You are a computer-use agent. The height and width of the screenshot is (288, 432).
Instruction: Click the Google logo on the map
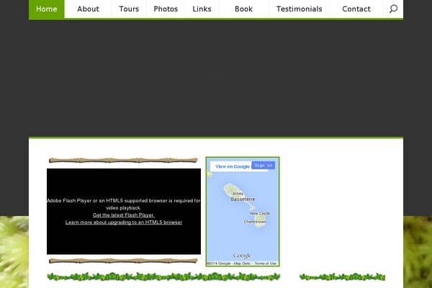[x=242, y=256]
